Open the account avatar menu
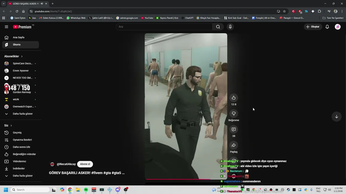This screenshot has width=346, height=194. click(x=338, y=27)
